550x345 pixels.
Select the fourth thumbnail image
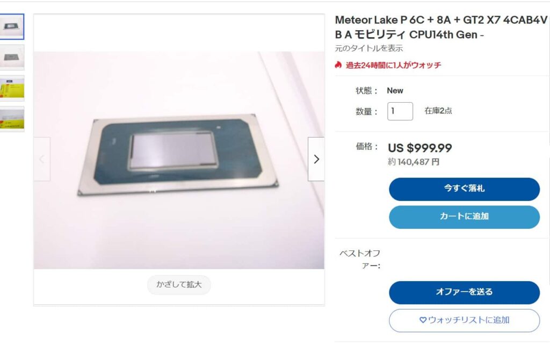pos(12,119)
